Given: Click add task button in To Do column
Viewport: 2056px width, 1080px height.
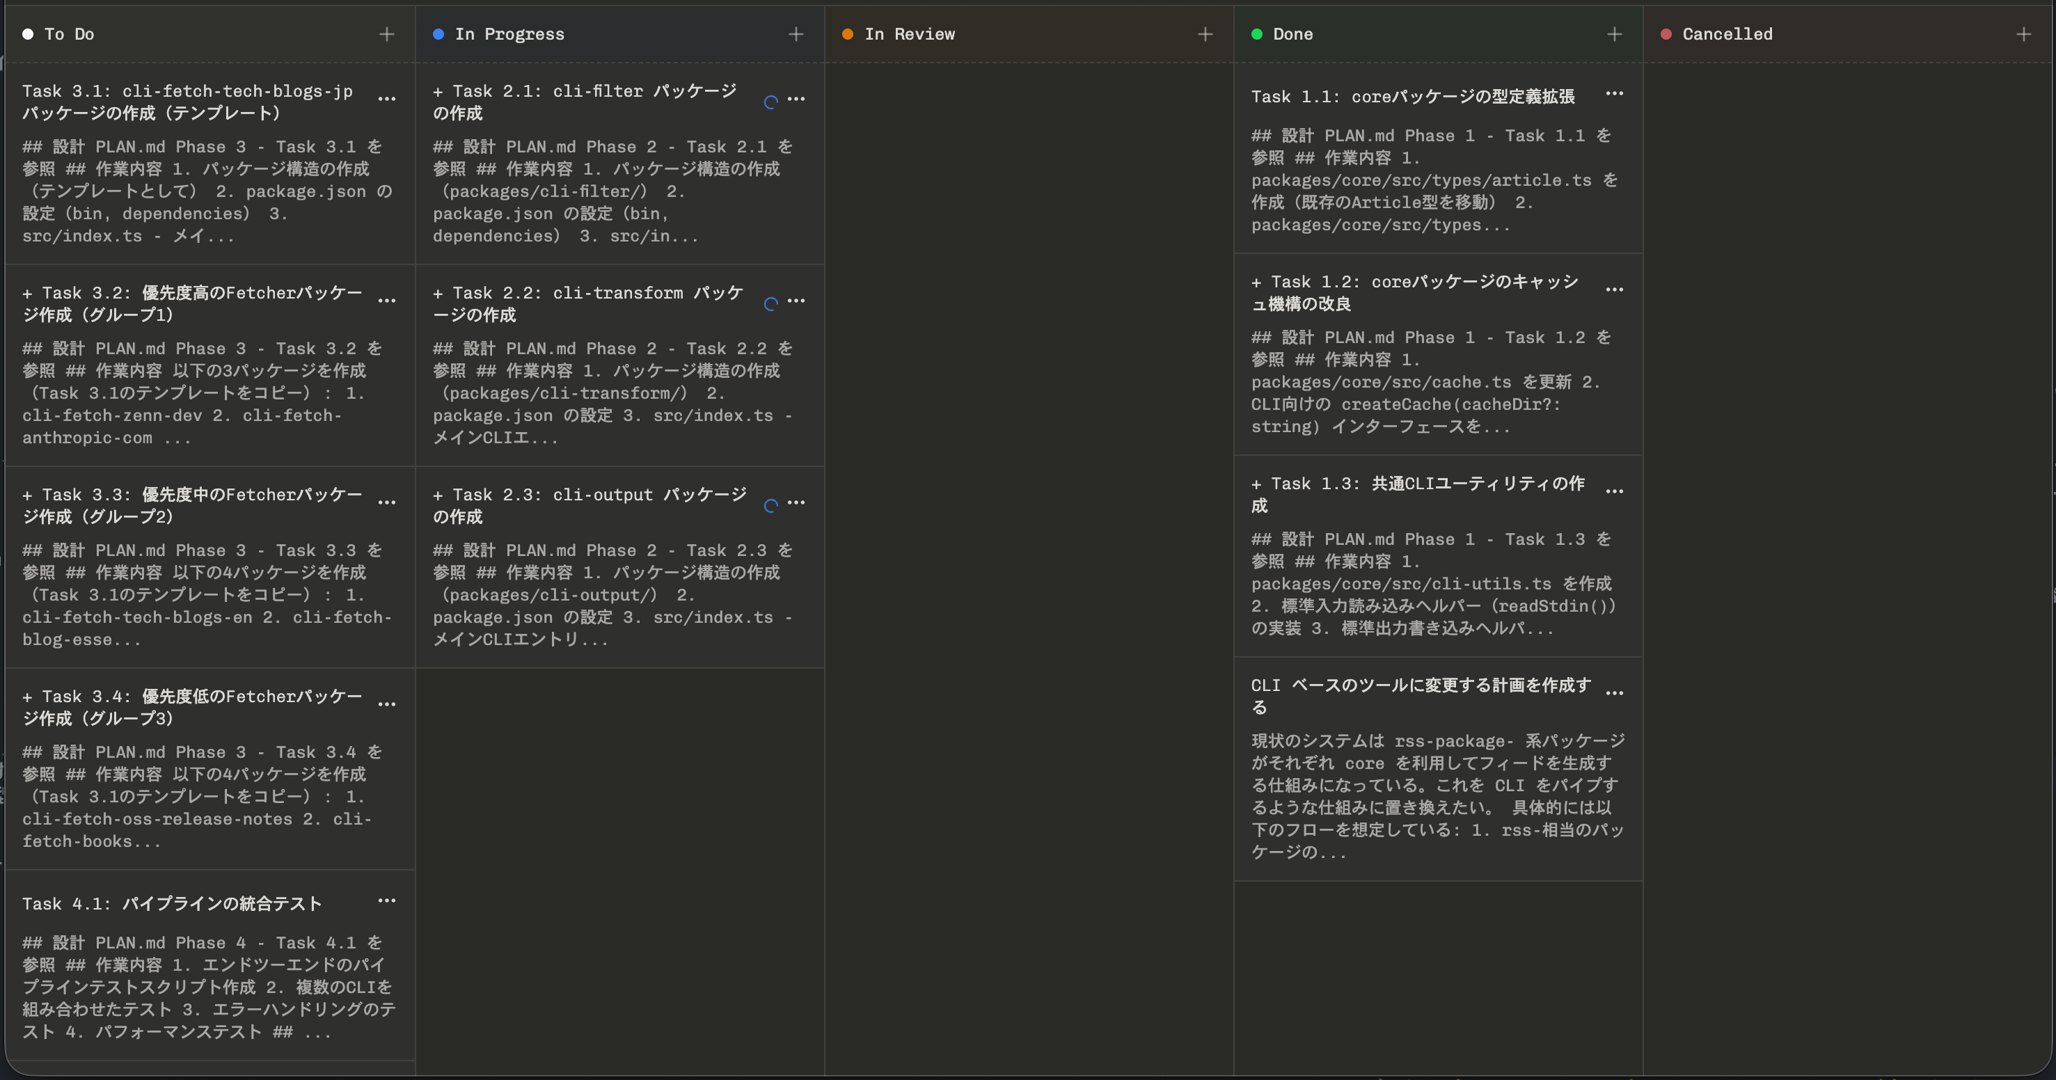Looking at the screenshot, I should tap(386, 33).
